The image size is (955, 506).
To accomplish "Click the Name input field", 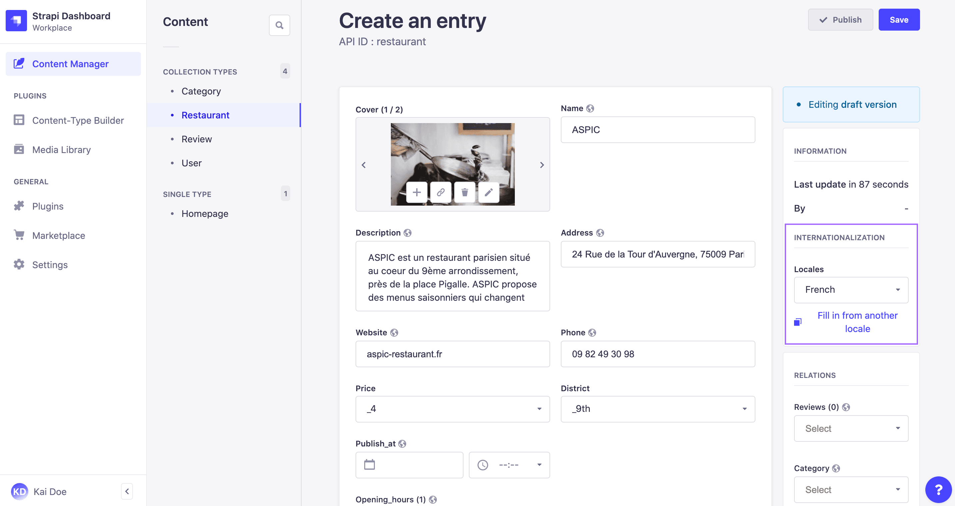I will coord(657,129).
